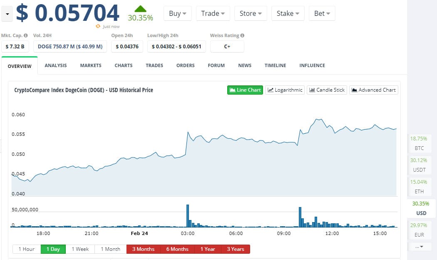Click the $ 7.32 B market cap value
Screen dimensions: 437x260
tap(15, 47)
